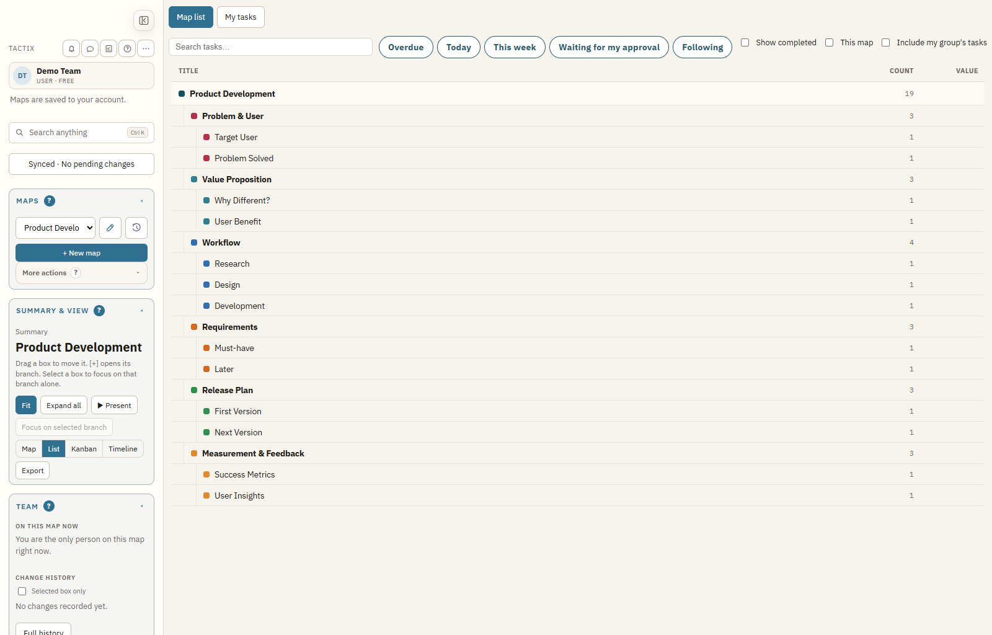The image size is (992, 635).
Task: Open help via the question-mark icon beside TACTIX
Action: [127, 48]
